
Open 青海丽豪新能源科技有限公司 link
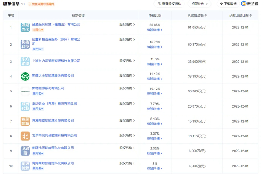pos(53,120)
